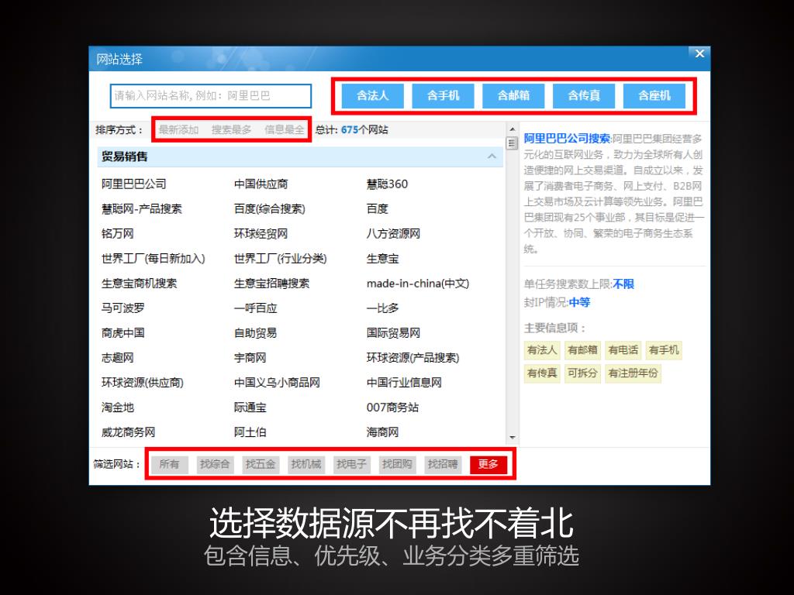
Task: Click the 有手机 info tag
Action: [664, 350]
